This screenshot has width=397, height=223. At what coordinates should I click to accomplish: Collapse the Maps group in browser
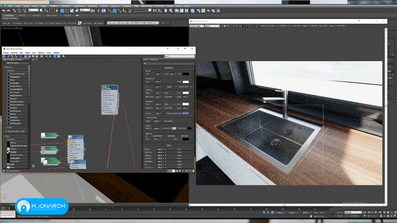(x=4, y=136)
